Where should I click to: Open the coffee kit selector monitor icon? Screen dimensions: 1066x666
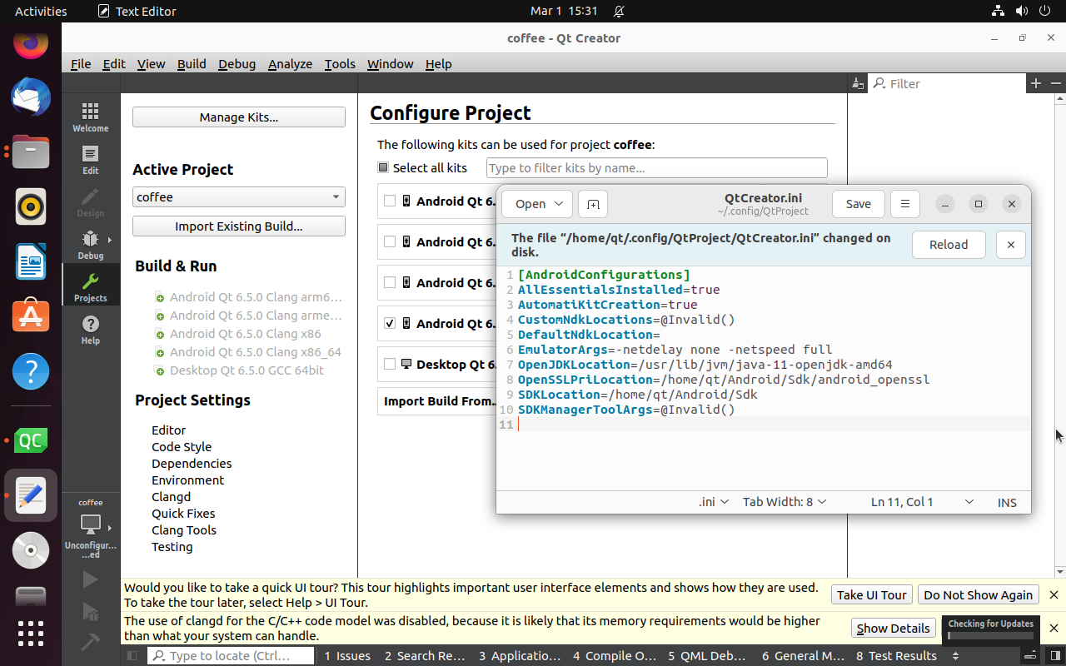91,525
